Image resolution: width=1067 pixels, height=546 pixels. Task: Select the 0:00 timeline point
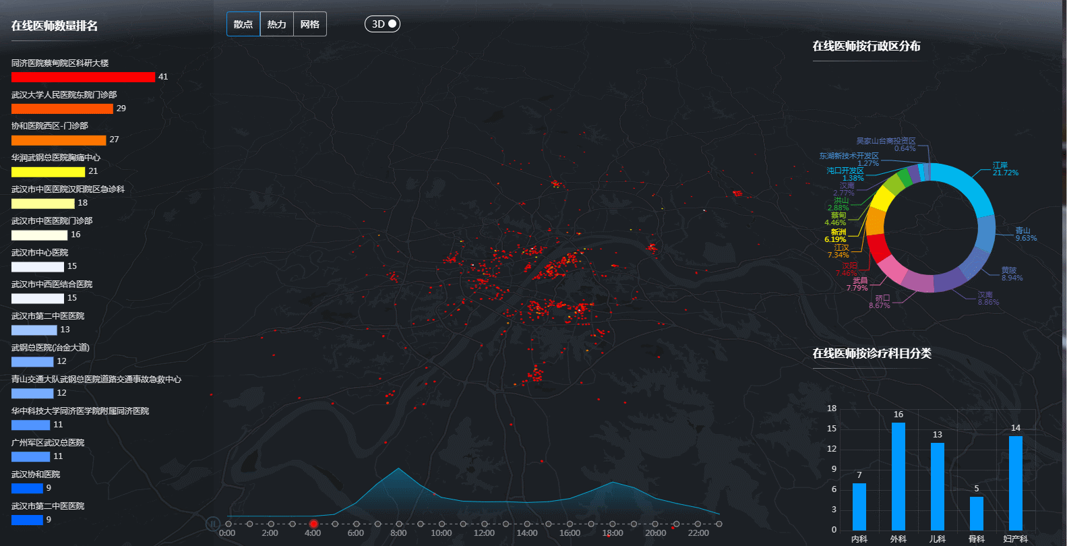(x=228, y=524)
